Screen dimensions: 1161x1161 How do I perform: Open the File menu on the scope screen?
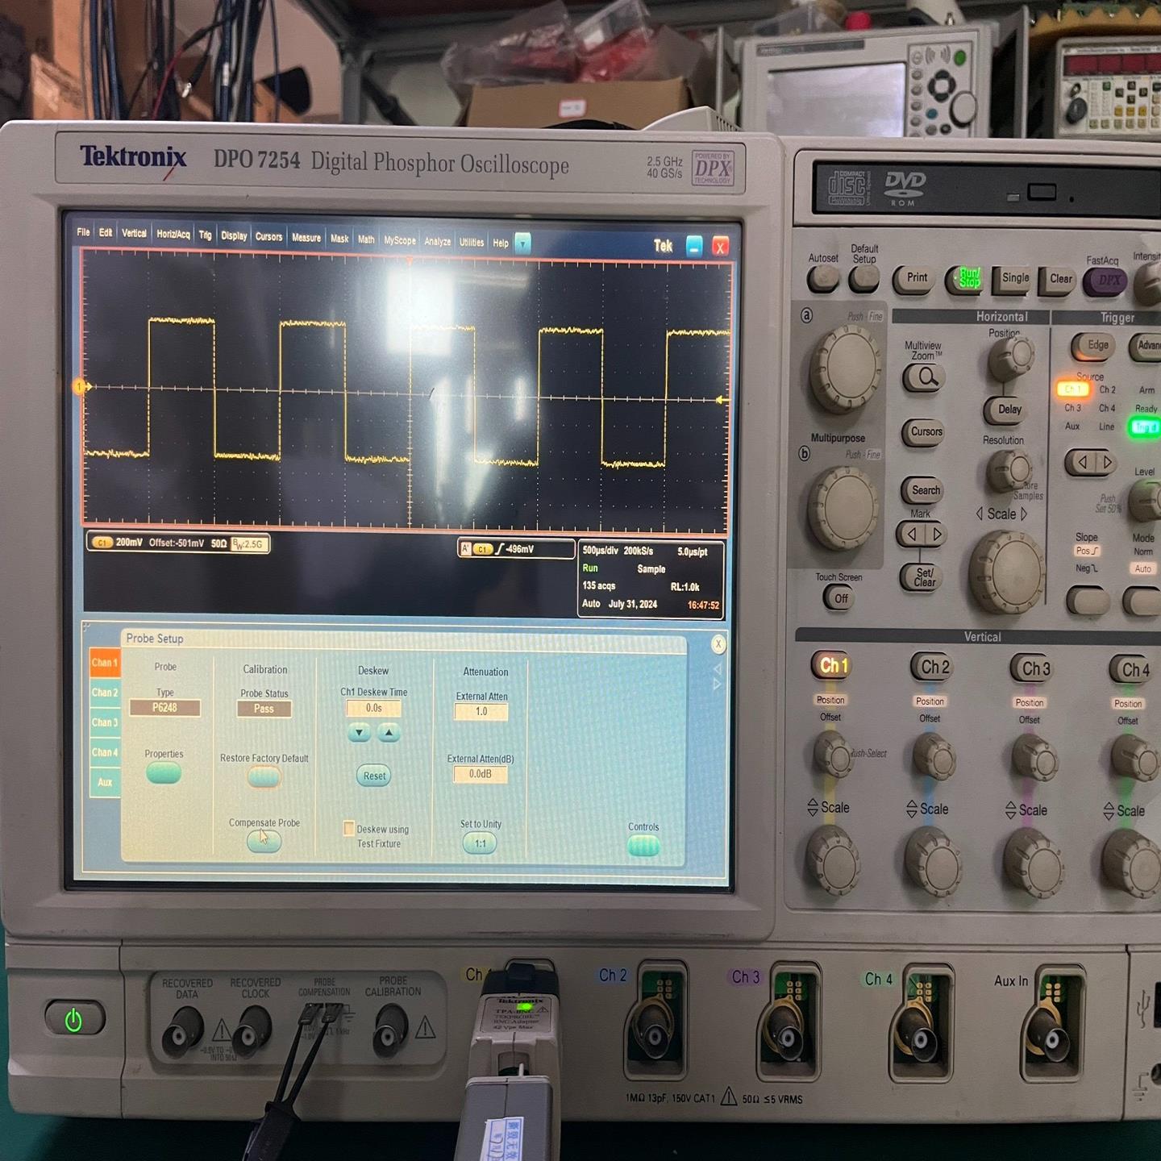coord(83,232)
